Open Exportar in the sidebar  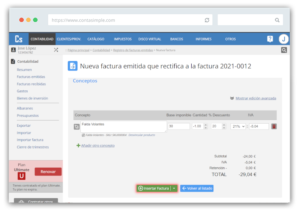pyautogui.click(x=24, y=126)
